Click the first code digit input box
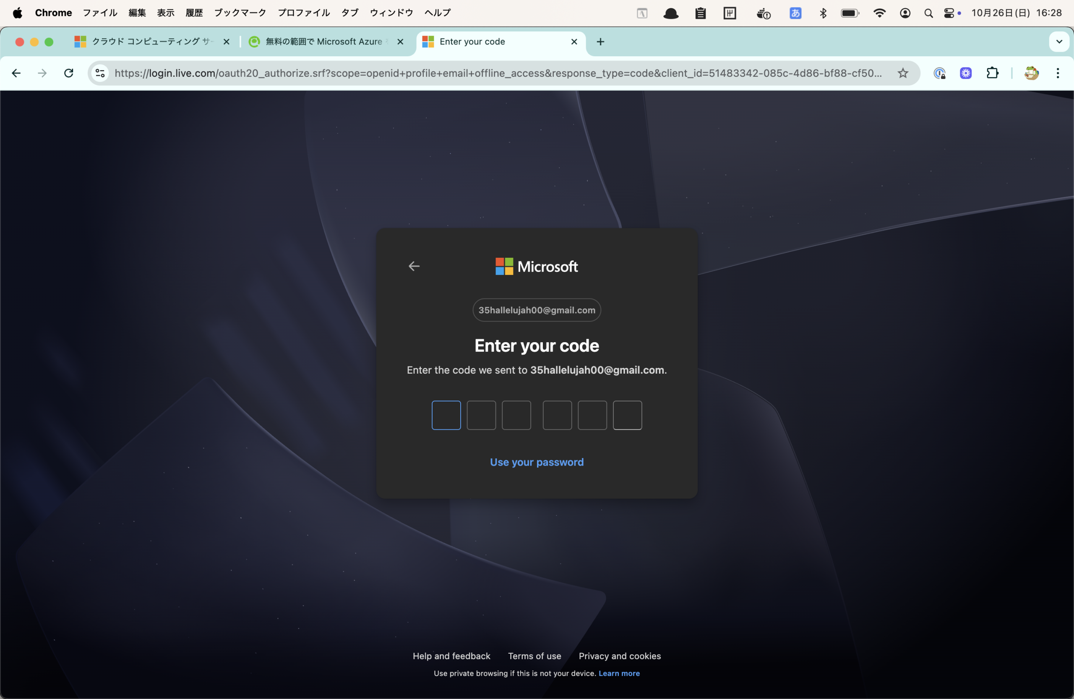The image size is (1074, 699). (x=446, y=415)
